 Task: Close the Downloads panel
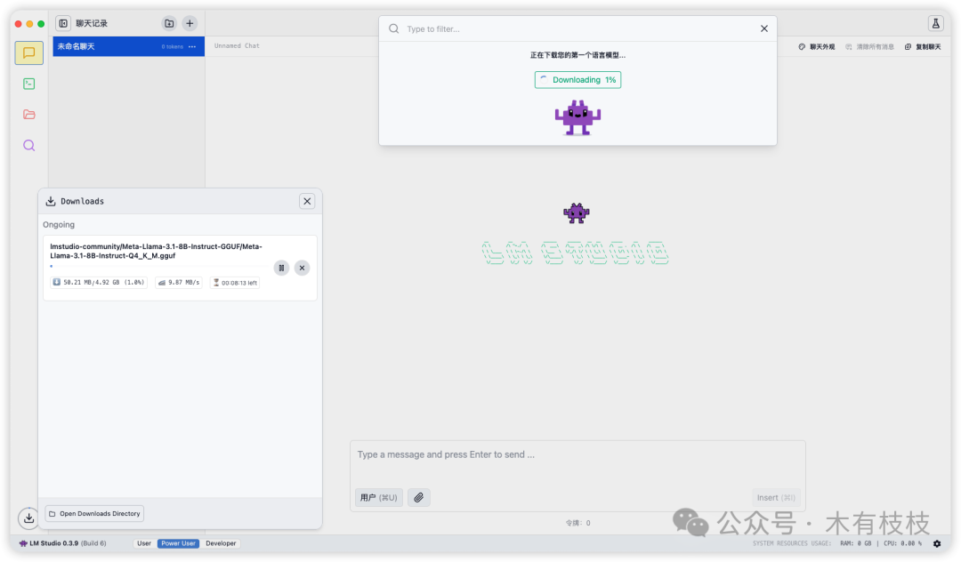point(307,201)
